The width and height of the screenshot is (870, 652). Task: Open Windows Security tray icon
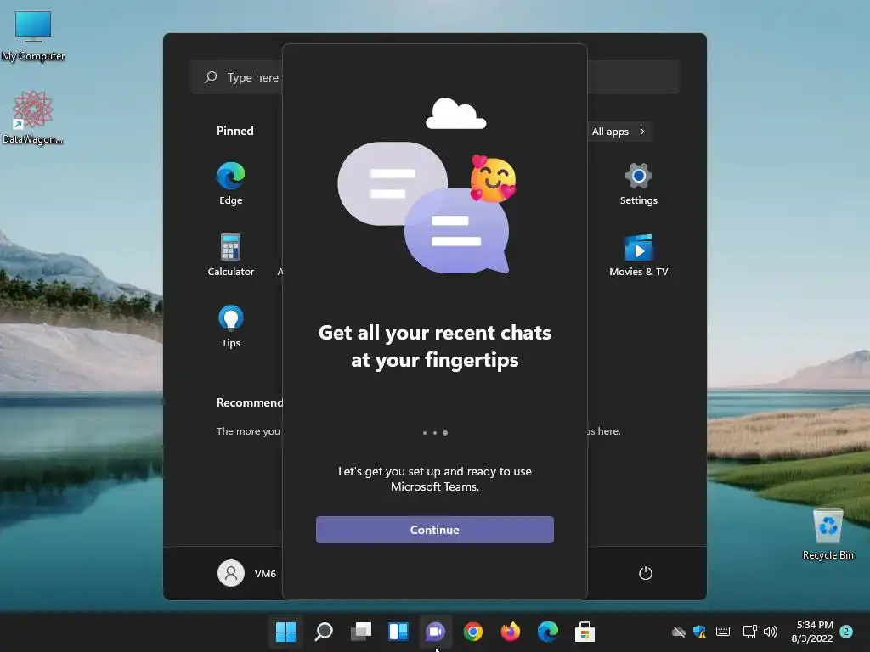click(700, 632)
